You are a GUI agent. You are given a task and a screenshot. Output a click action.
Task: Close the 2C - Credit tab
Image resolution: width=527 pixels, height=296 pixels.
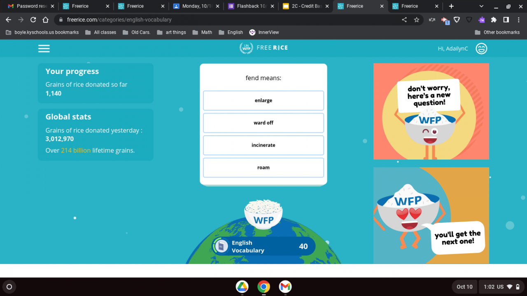coord(327,6)
